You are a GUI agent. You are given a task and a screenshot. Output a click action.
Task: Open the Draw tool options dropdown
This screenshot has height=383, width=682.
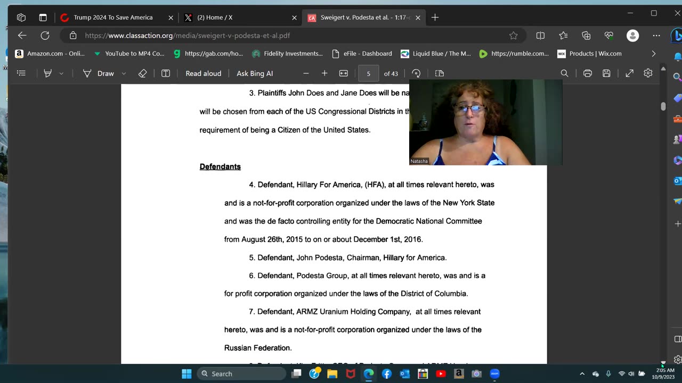pyautogui.click(x=124, y=73)
